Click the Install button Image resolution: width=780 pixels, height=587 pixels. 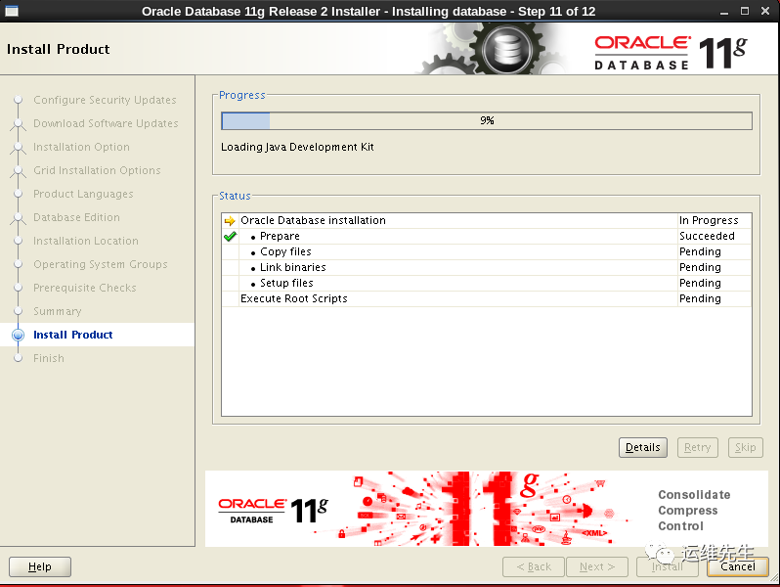click(667, 567)
